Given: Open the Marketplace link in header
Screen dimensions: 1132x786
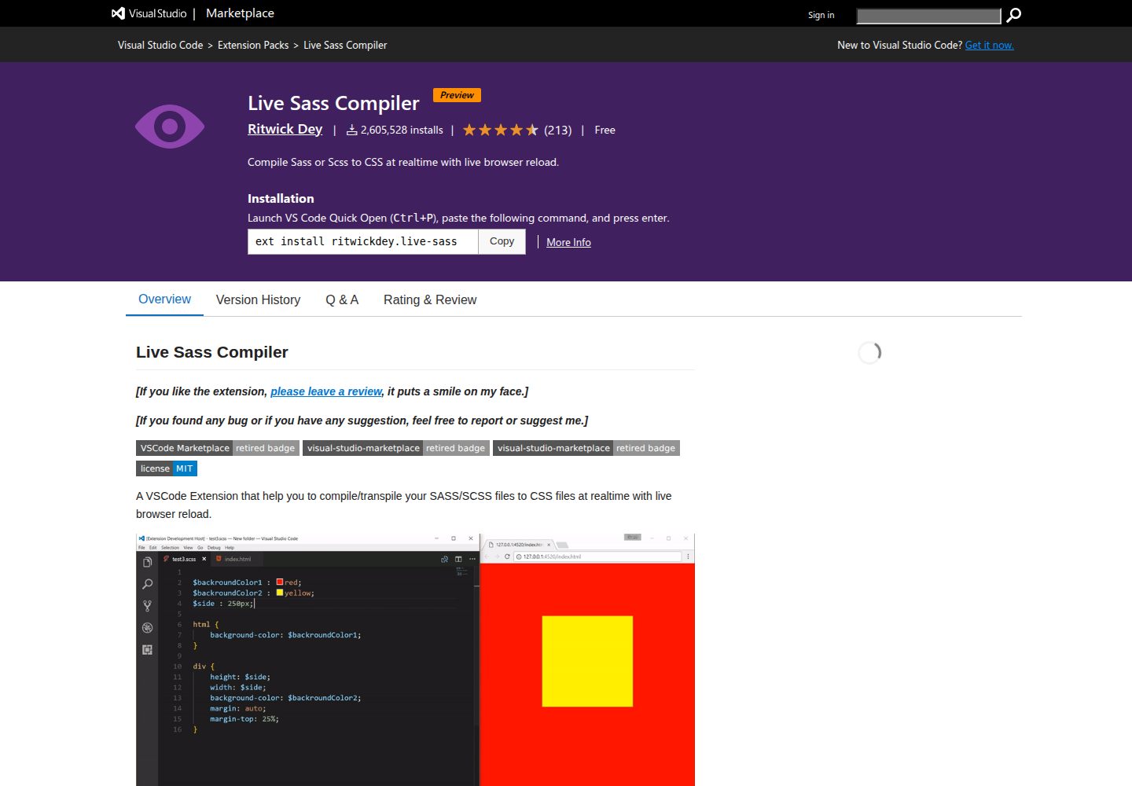Looking at the screenshot, I should (x=240, y=13).
